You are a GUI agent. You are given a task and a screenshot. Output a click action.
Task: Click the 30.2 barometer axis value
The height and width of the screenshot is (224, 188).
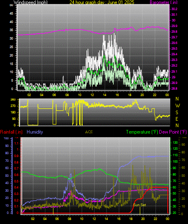point(174,9)
